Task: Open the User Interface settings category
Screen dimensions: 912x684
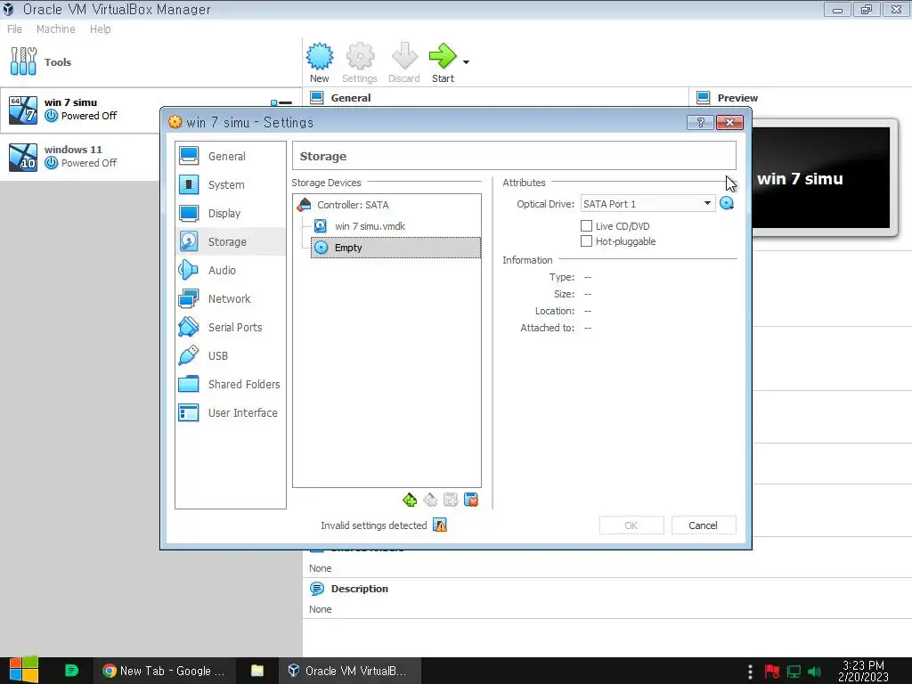Action: (x=231, y=412)
